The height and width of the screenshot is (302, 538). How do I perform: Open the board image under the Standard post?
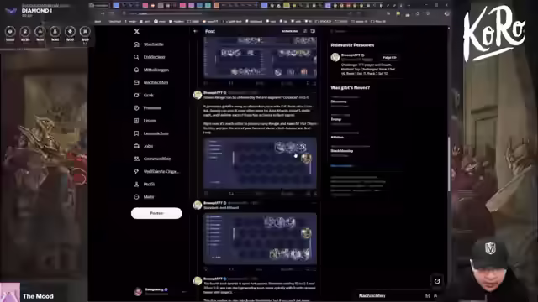click(260, 239)
